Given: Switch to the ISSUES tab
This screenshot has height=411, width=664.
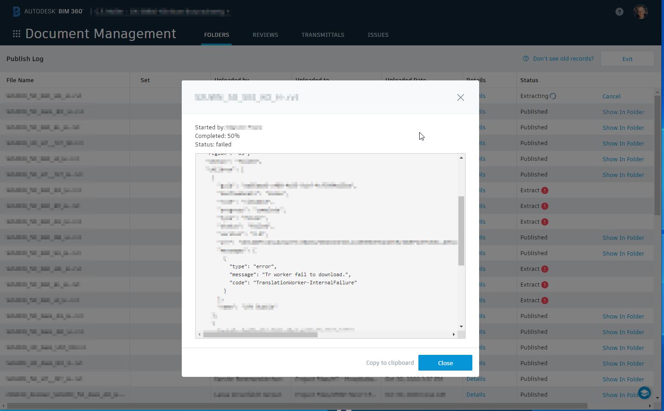Looking at the screenshot, I should [x=377, y=35].
